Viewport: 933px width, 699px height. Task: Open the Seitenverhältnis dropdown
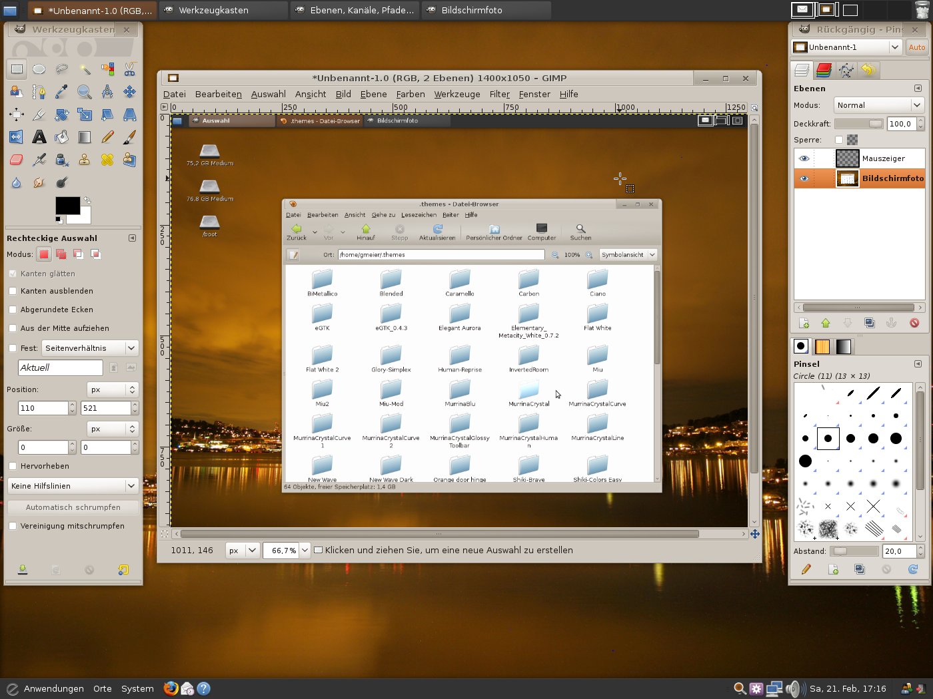[90, 348]
